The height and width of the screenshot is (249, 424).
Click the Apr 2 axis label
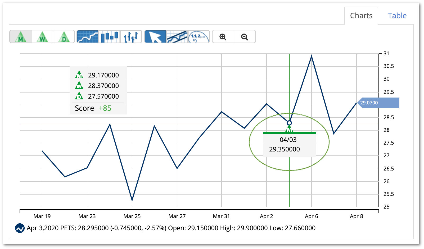pyautogui.click(x=267, y=216)
